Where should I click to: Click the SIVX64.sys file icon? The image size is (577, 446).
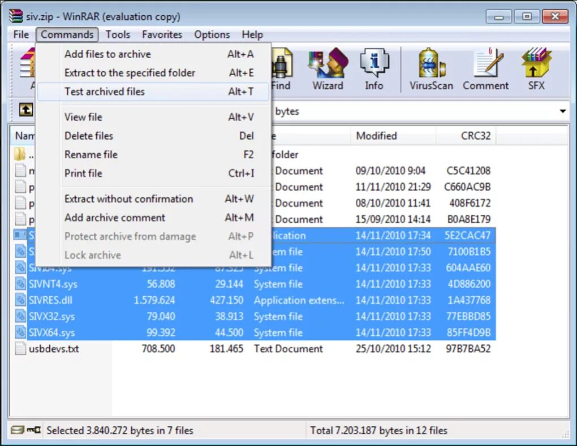[20, 332]
